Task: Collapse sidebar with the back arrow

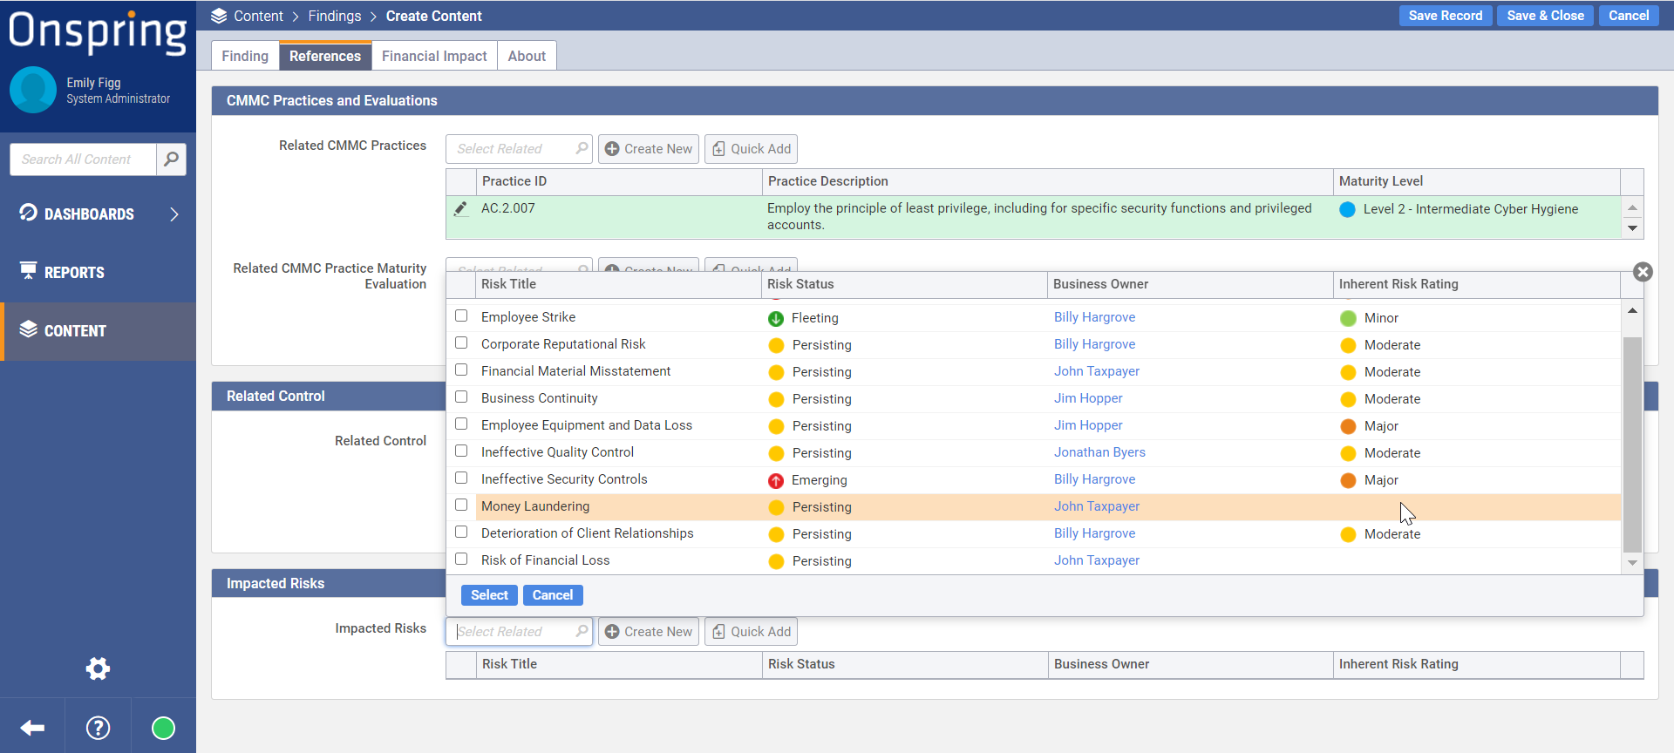Action: 32,728
